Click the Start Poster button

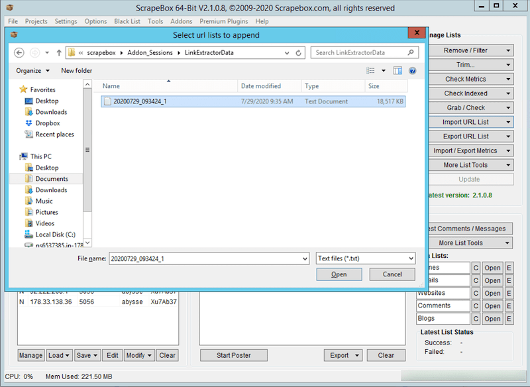point(234,355)
